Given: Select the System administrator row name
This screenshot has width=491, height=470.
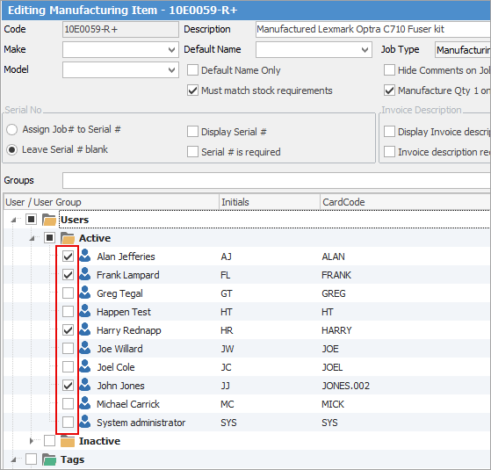Looking at the screenshot, I should point(141,423).
